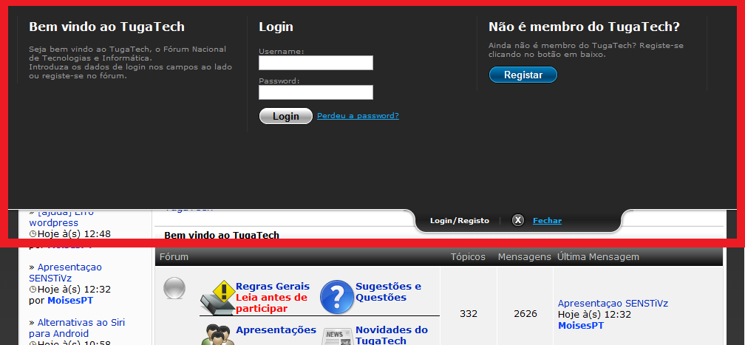Click the Última Mensagem column header
Image resolution: width=745 pixels, height=345 pixels.
598,256
